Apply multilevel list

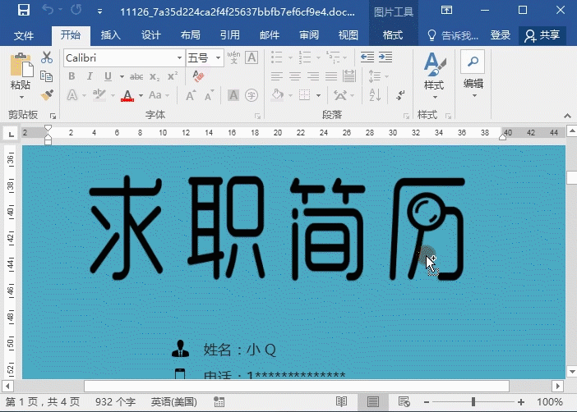coord(334,57)
